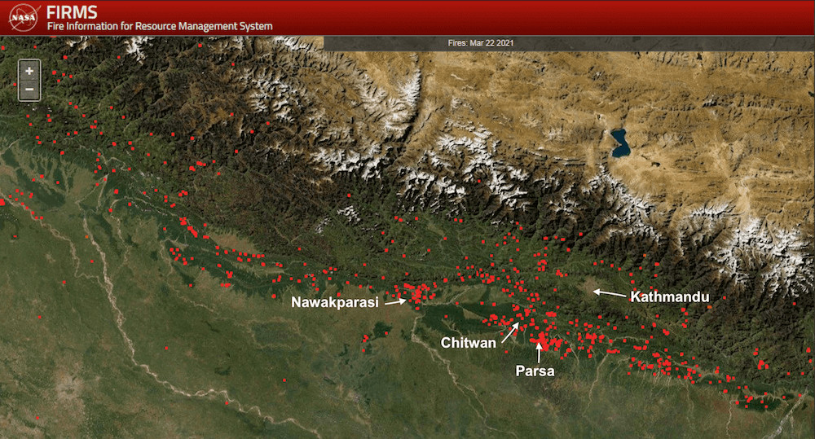Select the Chitwan map label
Screen dimensions: 815x439
pyautogui.click(x=468, y=343)
